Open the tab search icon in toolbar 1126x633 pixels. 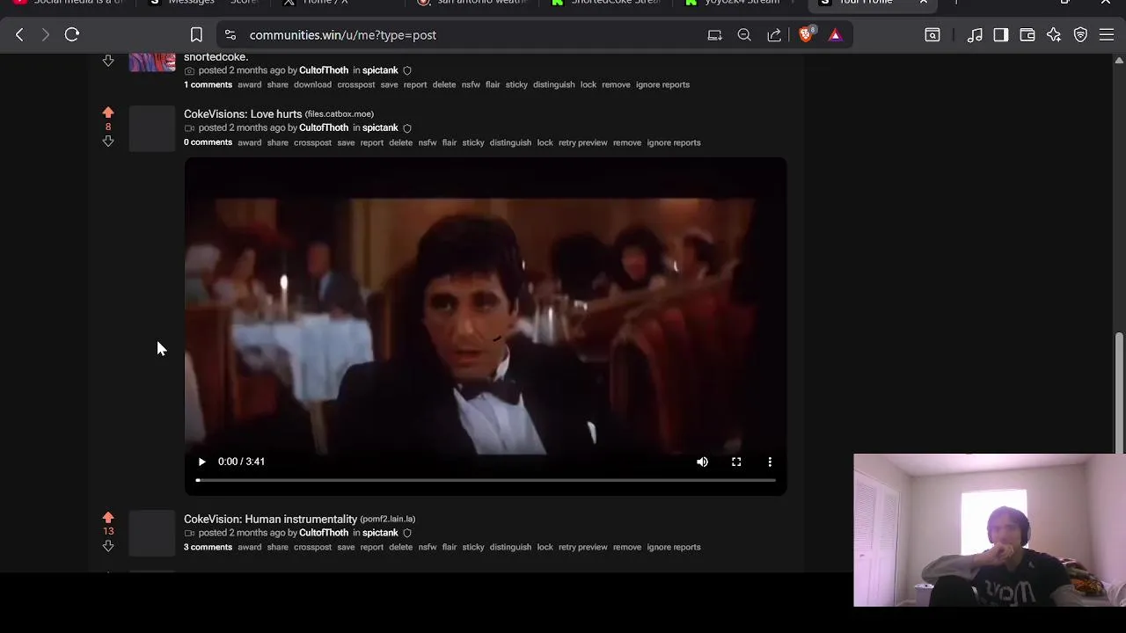[x=932, y=35]
